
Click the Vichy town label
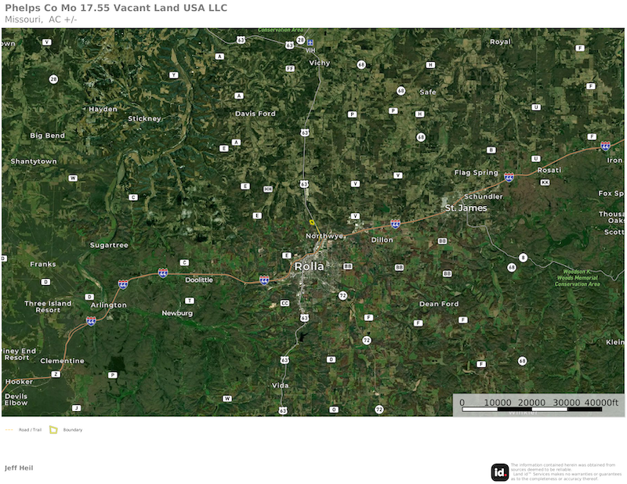[x=320, y=63]
